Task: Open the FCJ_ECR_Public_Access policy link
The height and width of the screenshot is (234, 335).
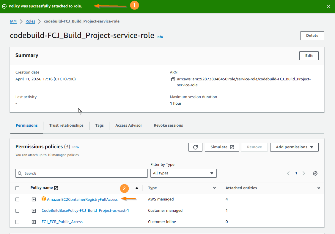Action: [x=62, y=222]
